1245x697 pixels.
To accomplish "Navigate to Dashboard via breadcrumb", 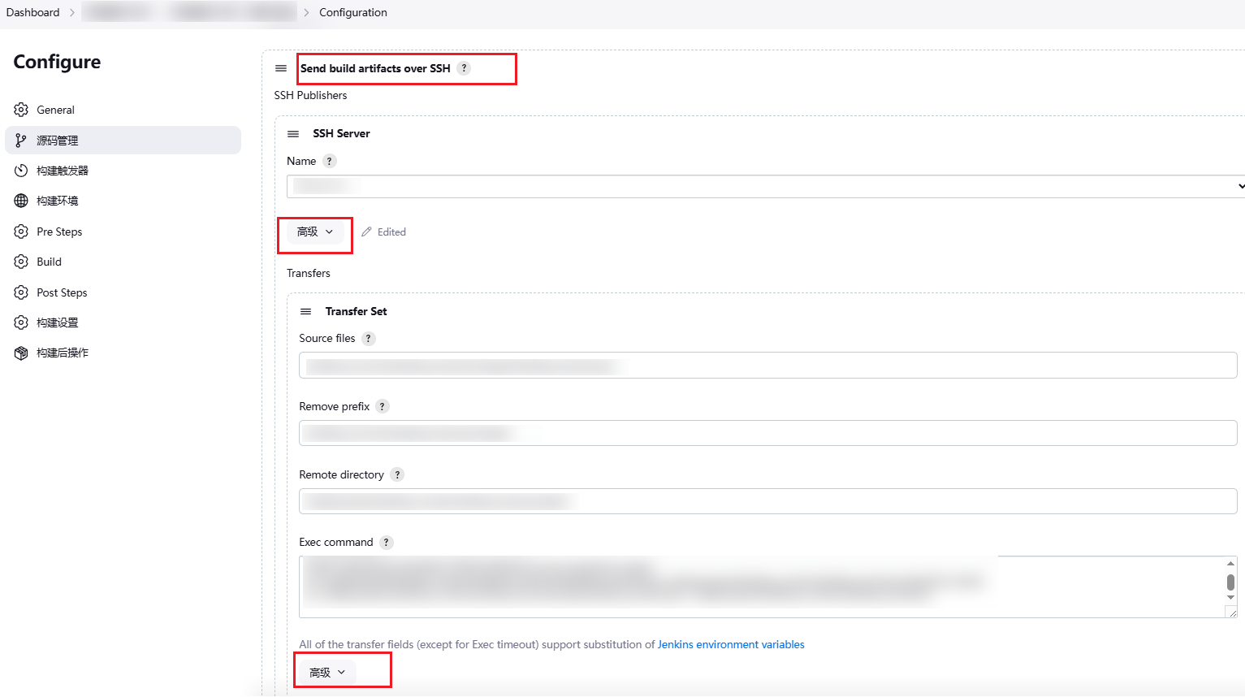I will coord(33,12).
